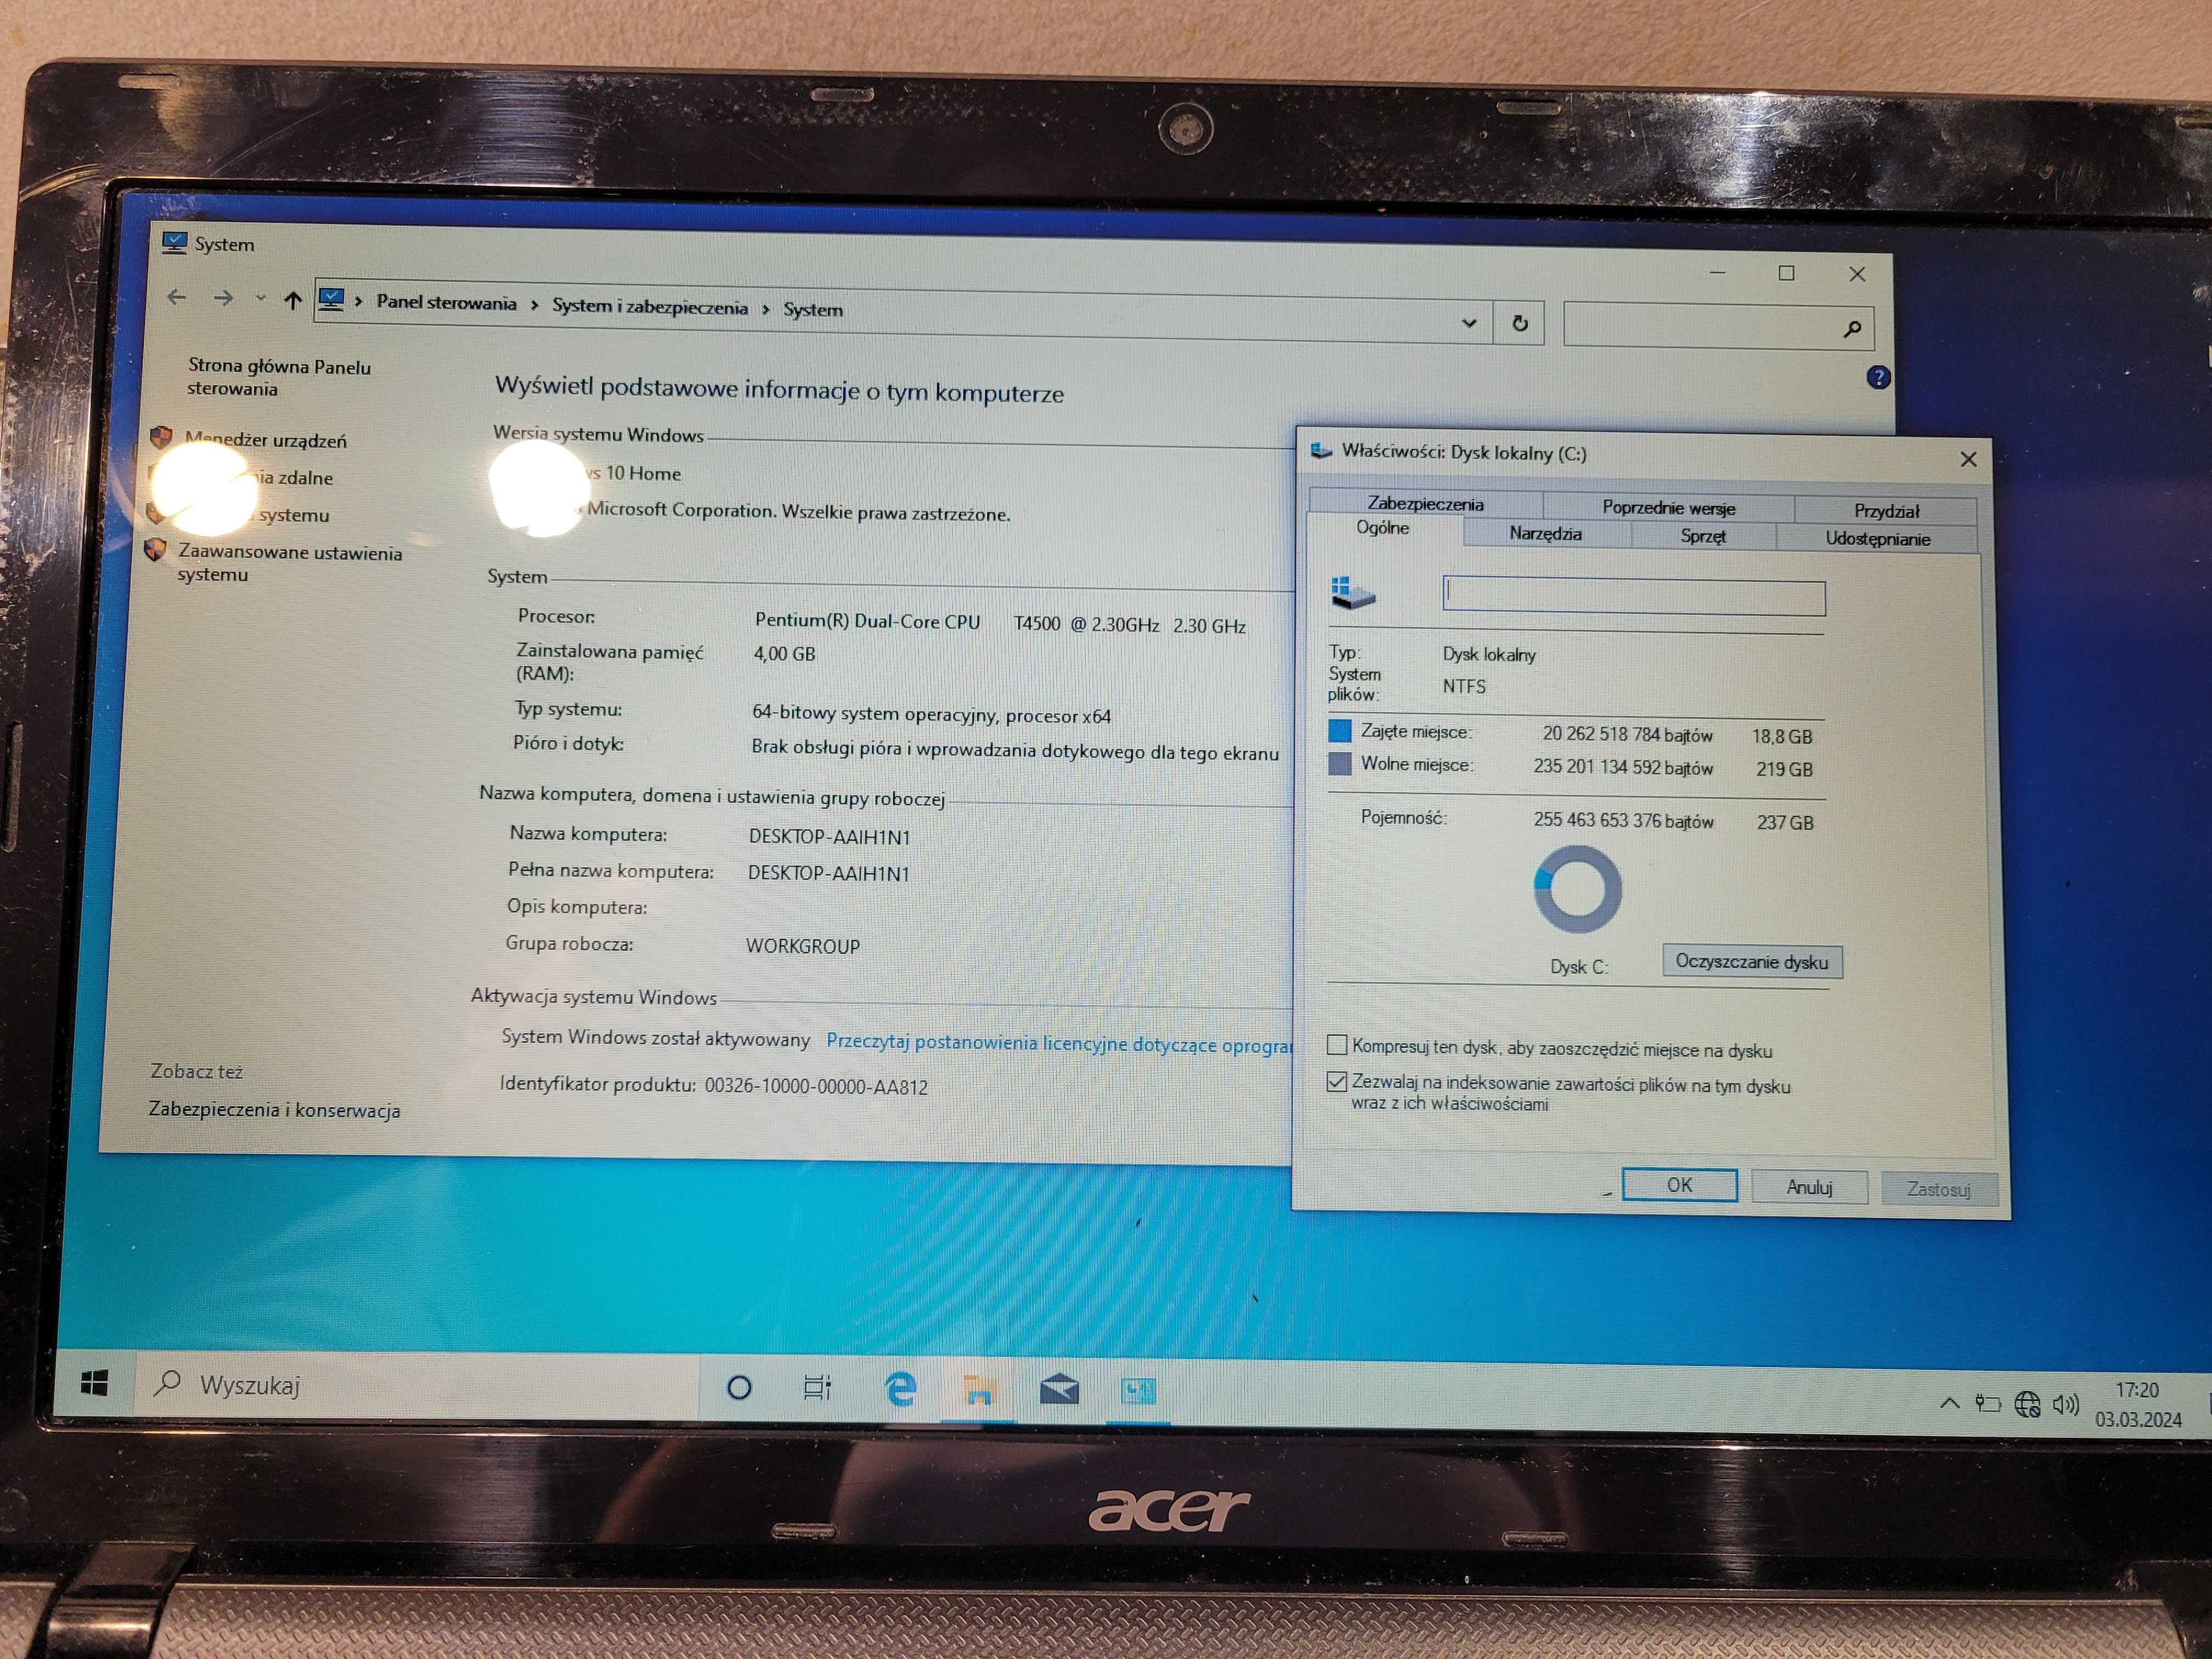
Task: Read the license terms link Przeczytaj postanowienia
Action: (1058, 1043)
